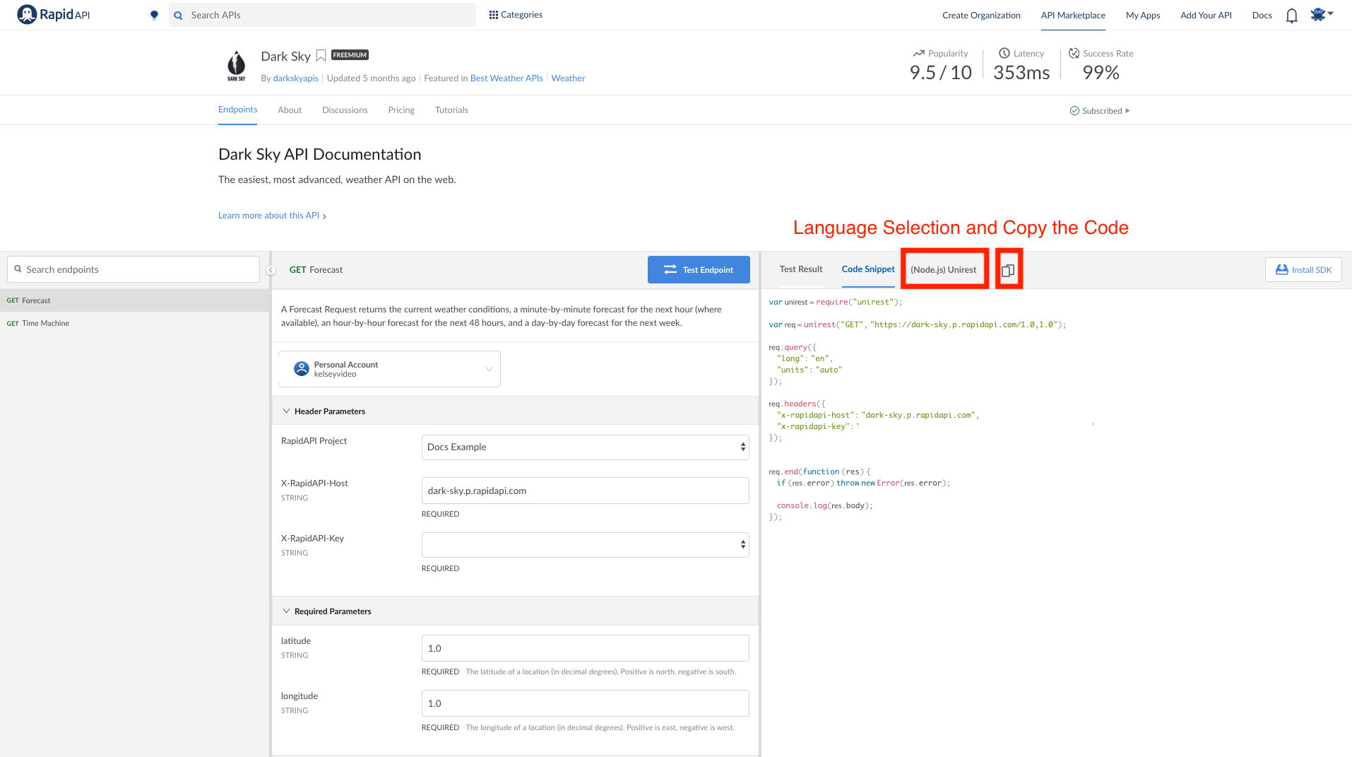Open the Discussions tab
This screenshot has width=1352, height=757.
[345, 110]
